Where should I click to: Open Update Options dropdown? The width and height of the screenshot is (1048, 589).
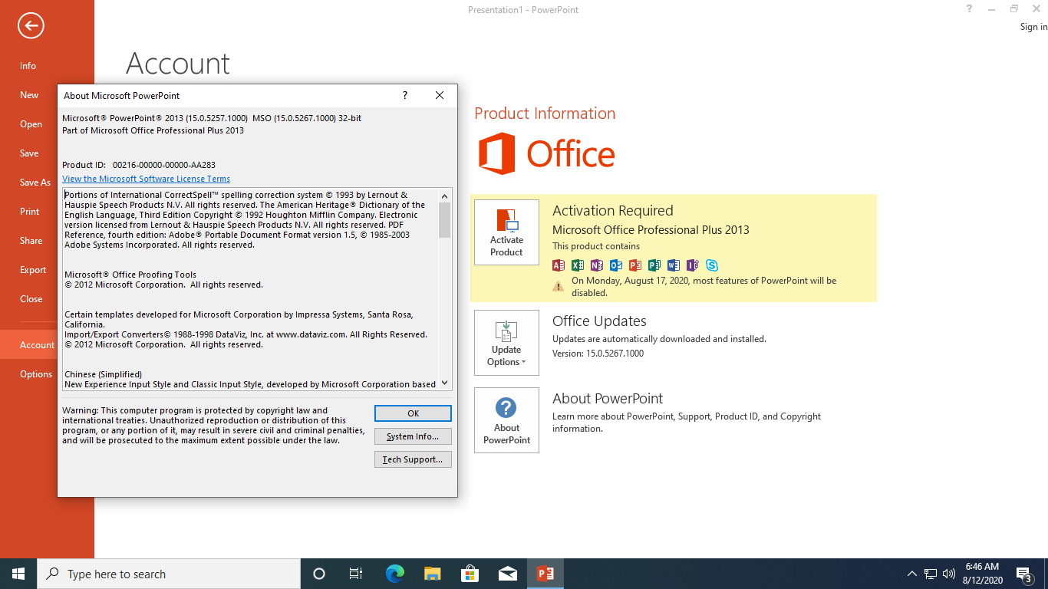[x=506, y=343]
